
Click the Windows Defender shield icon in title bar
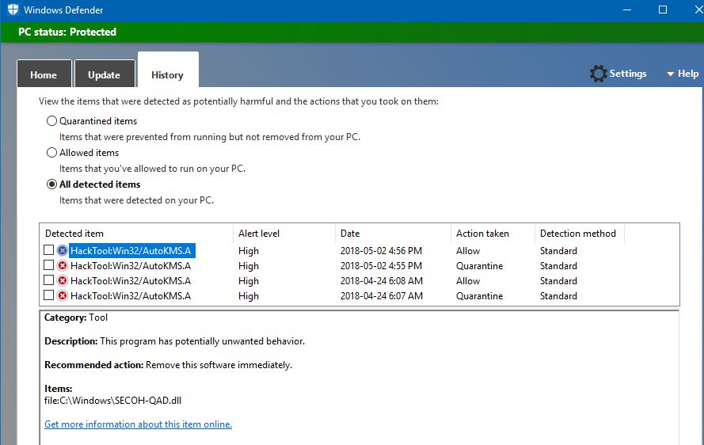point(13,10)
